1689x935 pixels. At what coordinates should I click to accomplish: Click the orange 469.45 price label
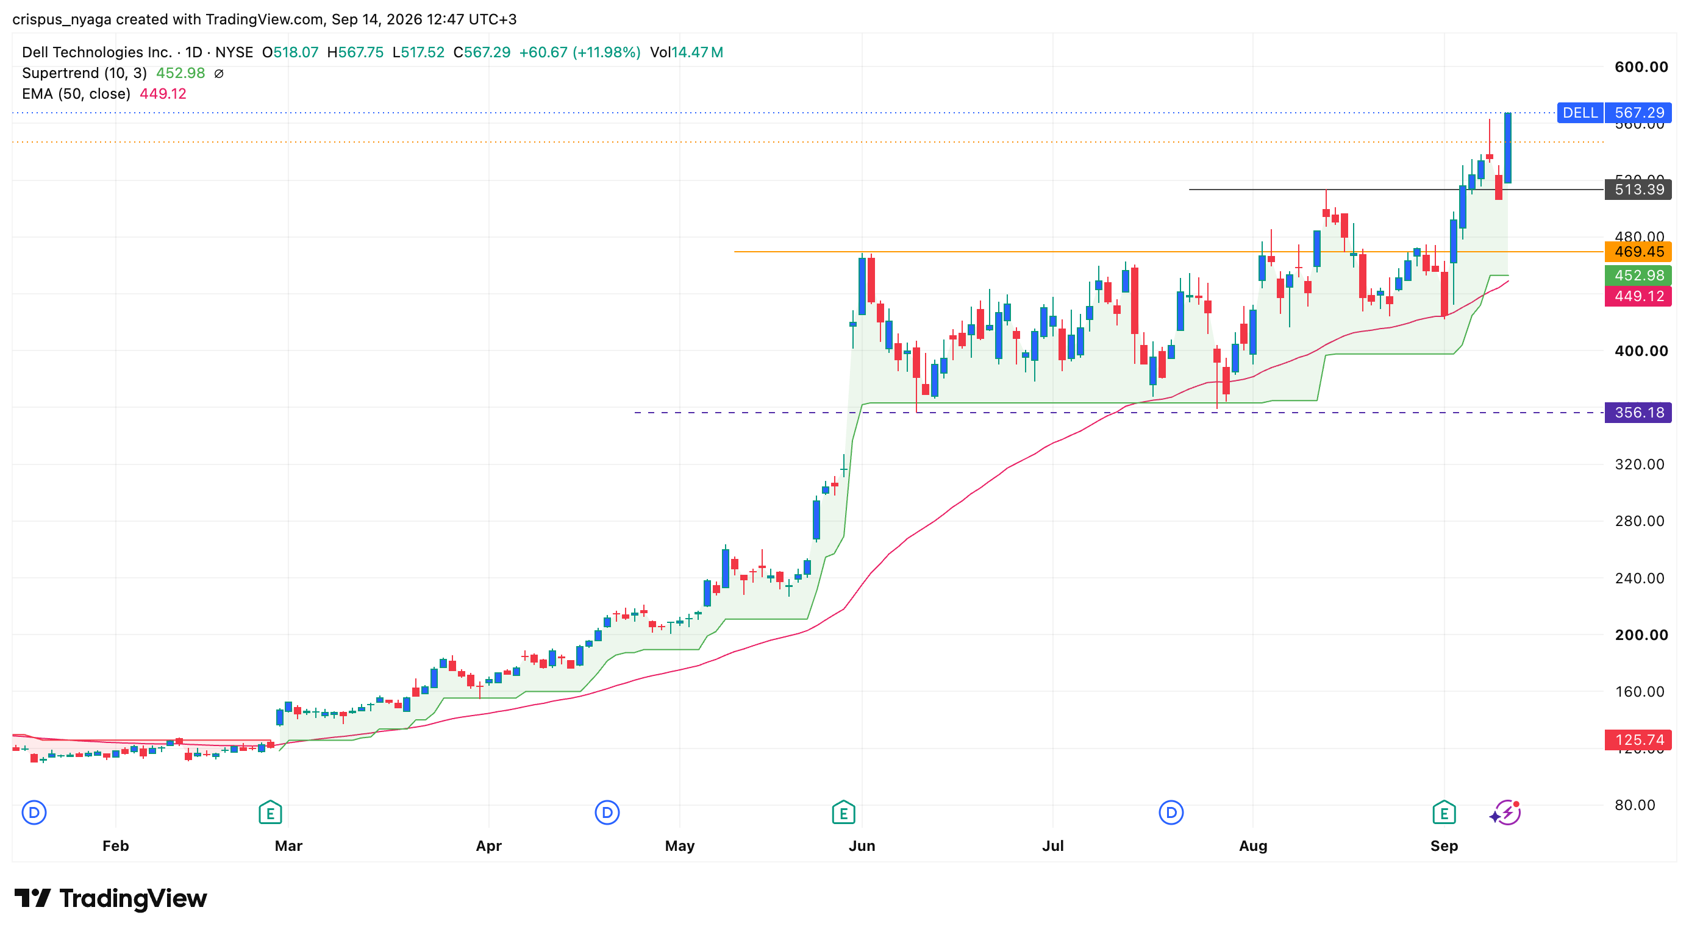coord(1638,252)
